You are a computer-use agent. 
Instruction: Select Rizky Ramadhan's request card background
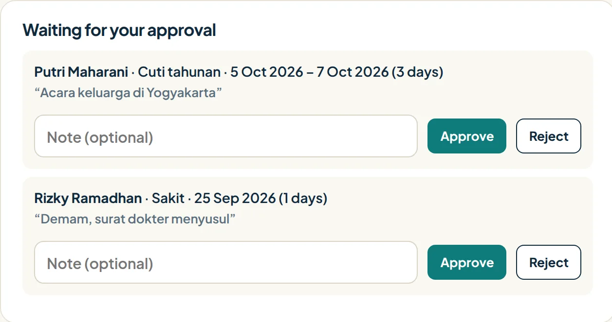pyautogui.click(x=308, y=236)
